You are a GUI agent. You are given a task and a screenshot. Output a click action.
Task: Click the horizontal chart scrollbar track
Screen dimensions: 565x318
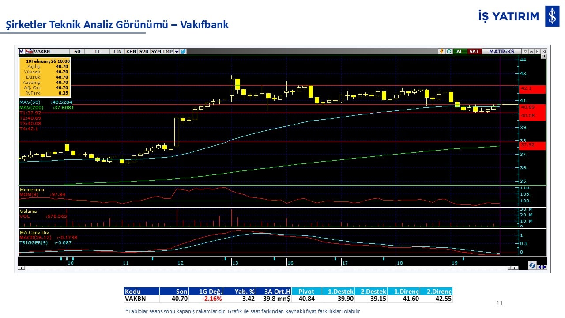[x=265, y=268]
